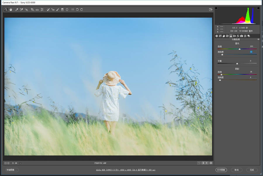Click the highlights 色相 hue slider handle

[240, 49]
